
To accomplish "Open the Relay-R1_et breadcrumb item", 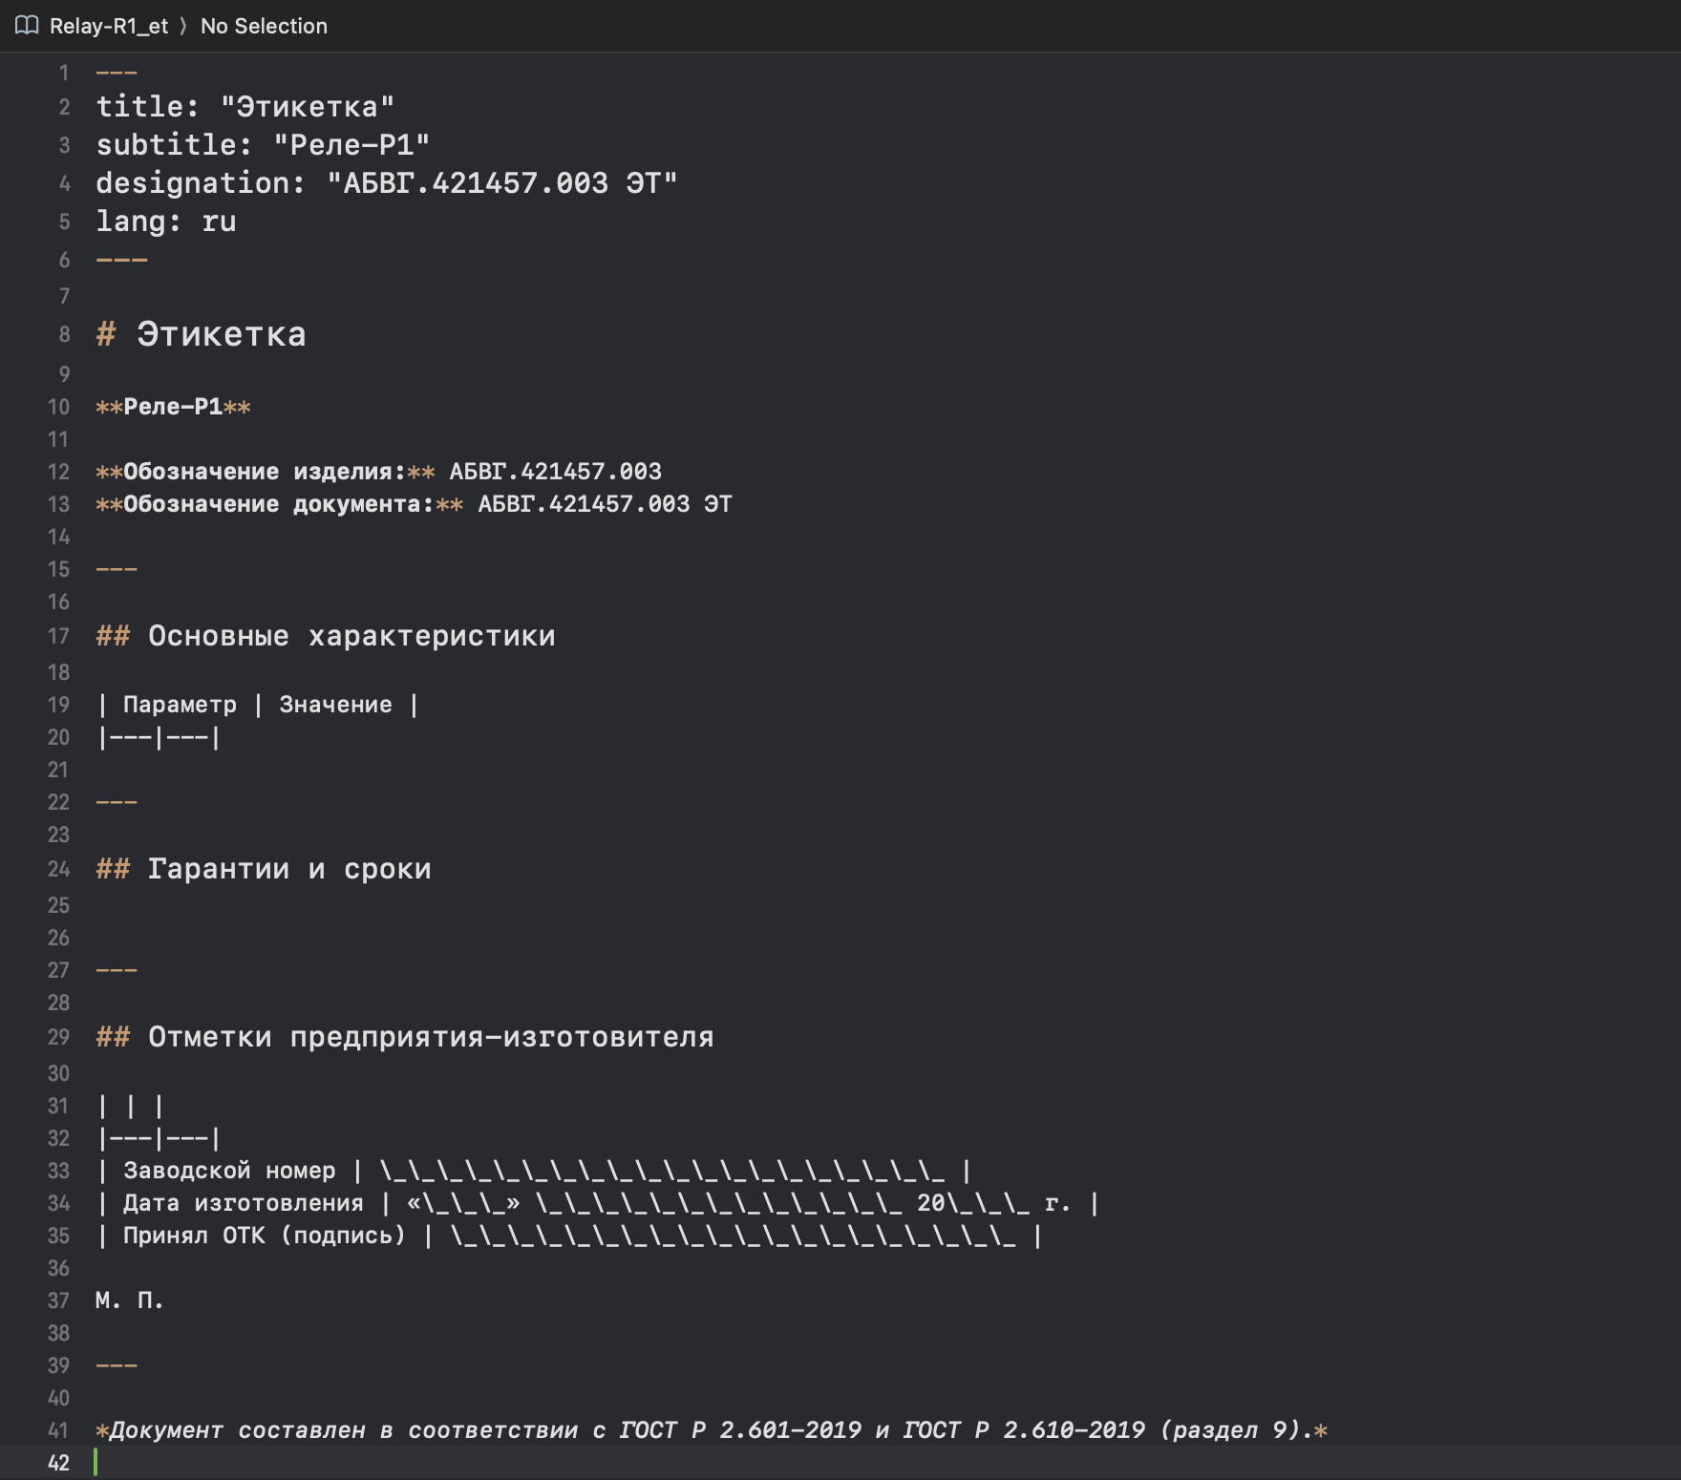I will (108, 26).
